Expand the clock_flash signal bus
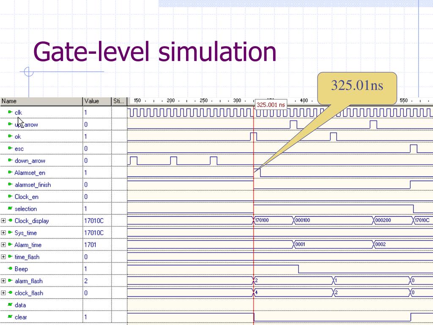Screen dimensions: 433x325 point(3,293)
